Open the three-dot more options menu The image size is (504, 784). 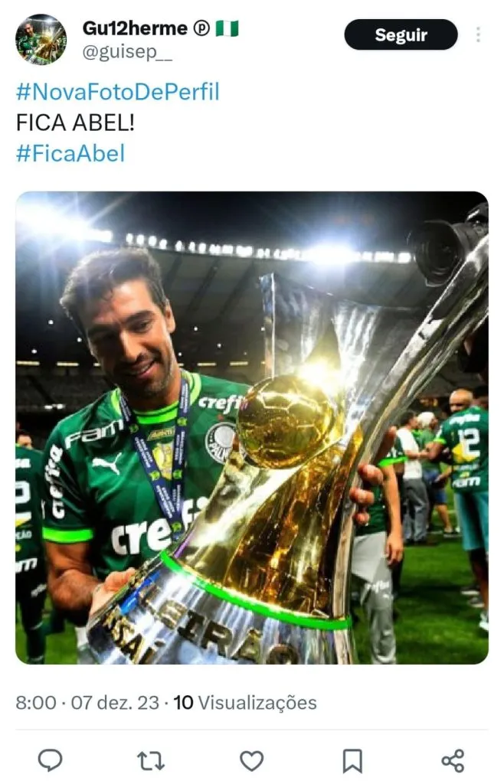tap(478, 34)
